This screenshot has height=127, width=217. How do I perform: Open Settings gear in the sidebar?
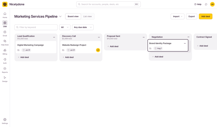coord(5,121)
